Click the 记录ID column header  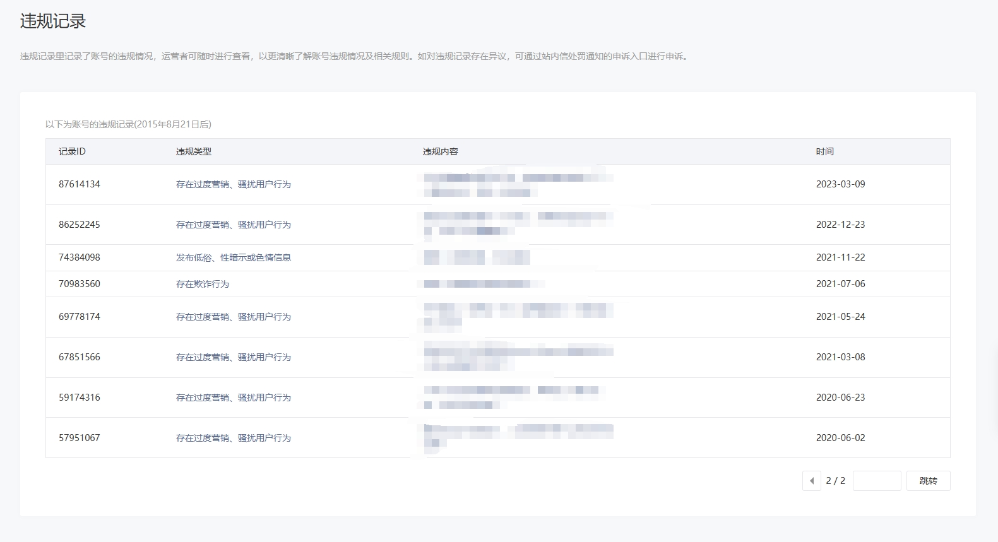click(x=72, y=151)
